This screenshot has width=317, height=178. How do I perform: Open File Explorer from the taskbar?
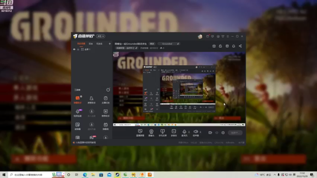click(x=93, y=175)
